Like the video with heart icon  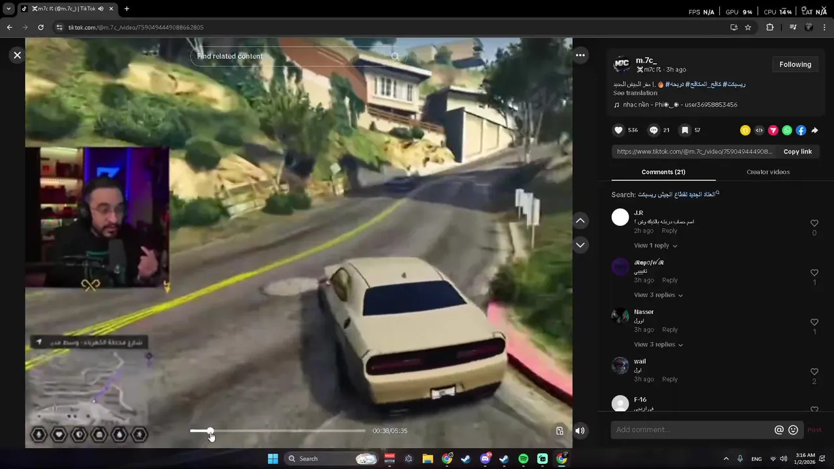[x=618, y=130]
